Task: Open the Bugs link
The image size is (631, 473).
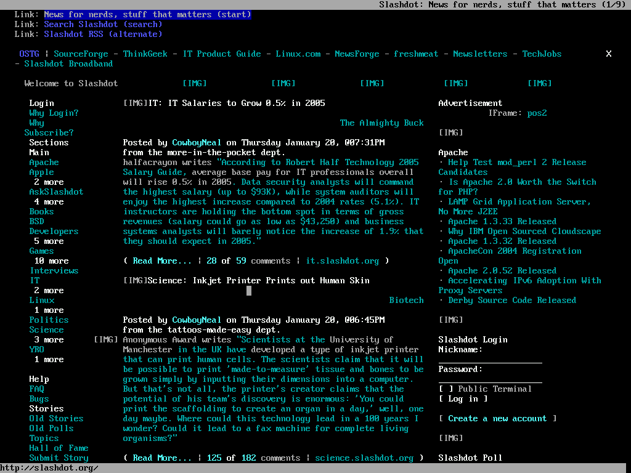Action: (x=39, y=399)
